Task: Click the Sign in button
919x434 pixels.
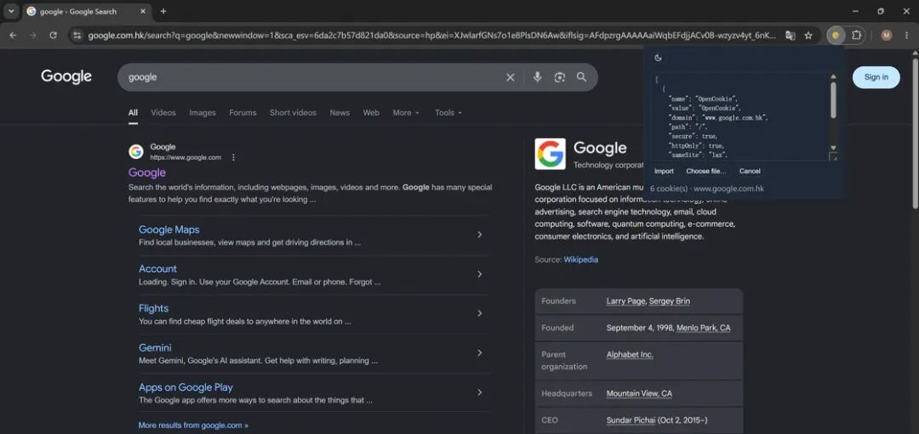Action: (x=876, y=77)
